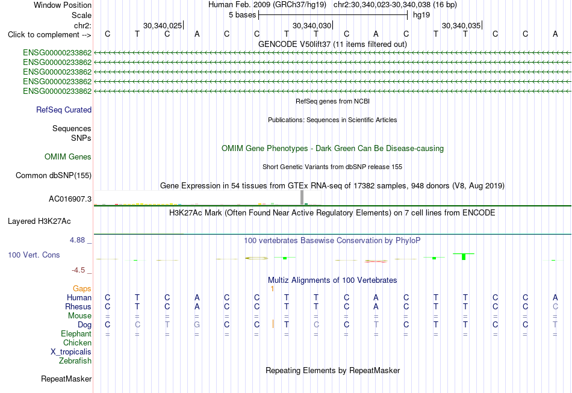Click the mismatched G base in Dog row
Viewport: 572px width, 393px height.
(x=197, y=324)
